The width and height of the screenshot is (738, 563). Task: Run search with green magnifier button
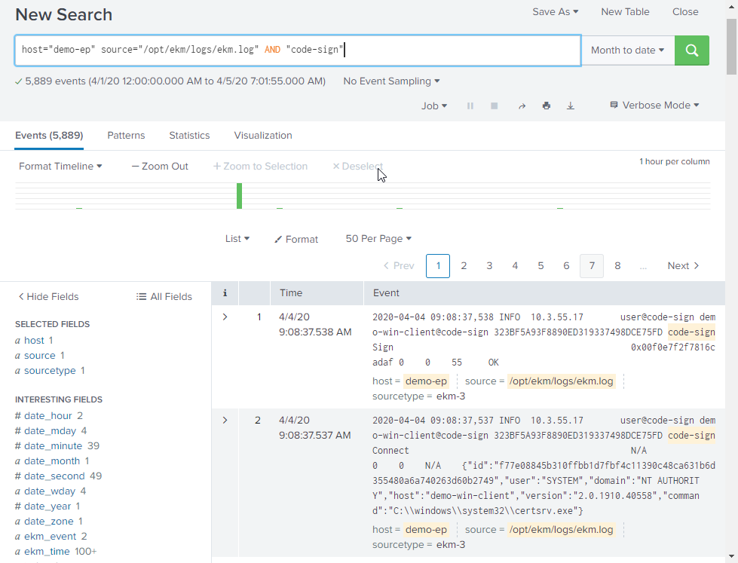pyautogui.click(x=691, y=50)
